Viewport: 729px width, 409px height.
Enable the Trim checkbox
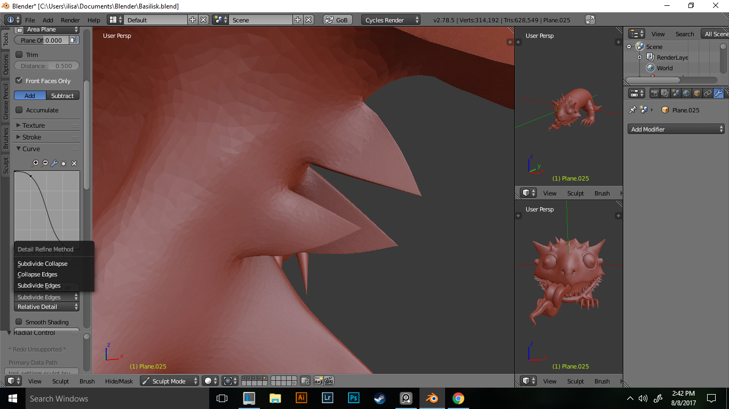19,54
